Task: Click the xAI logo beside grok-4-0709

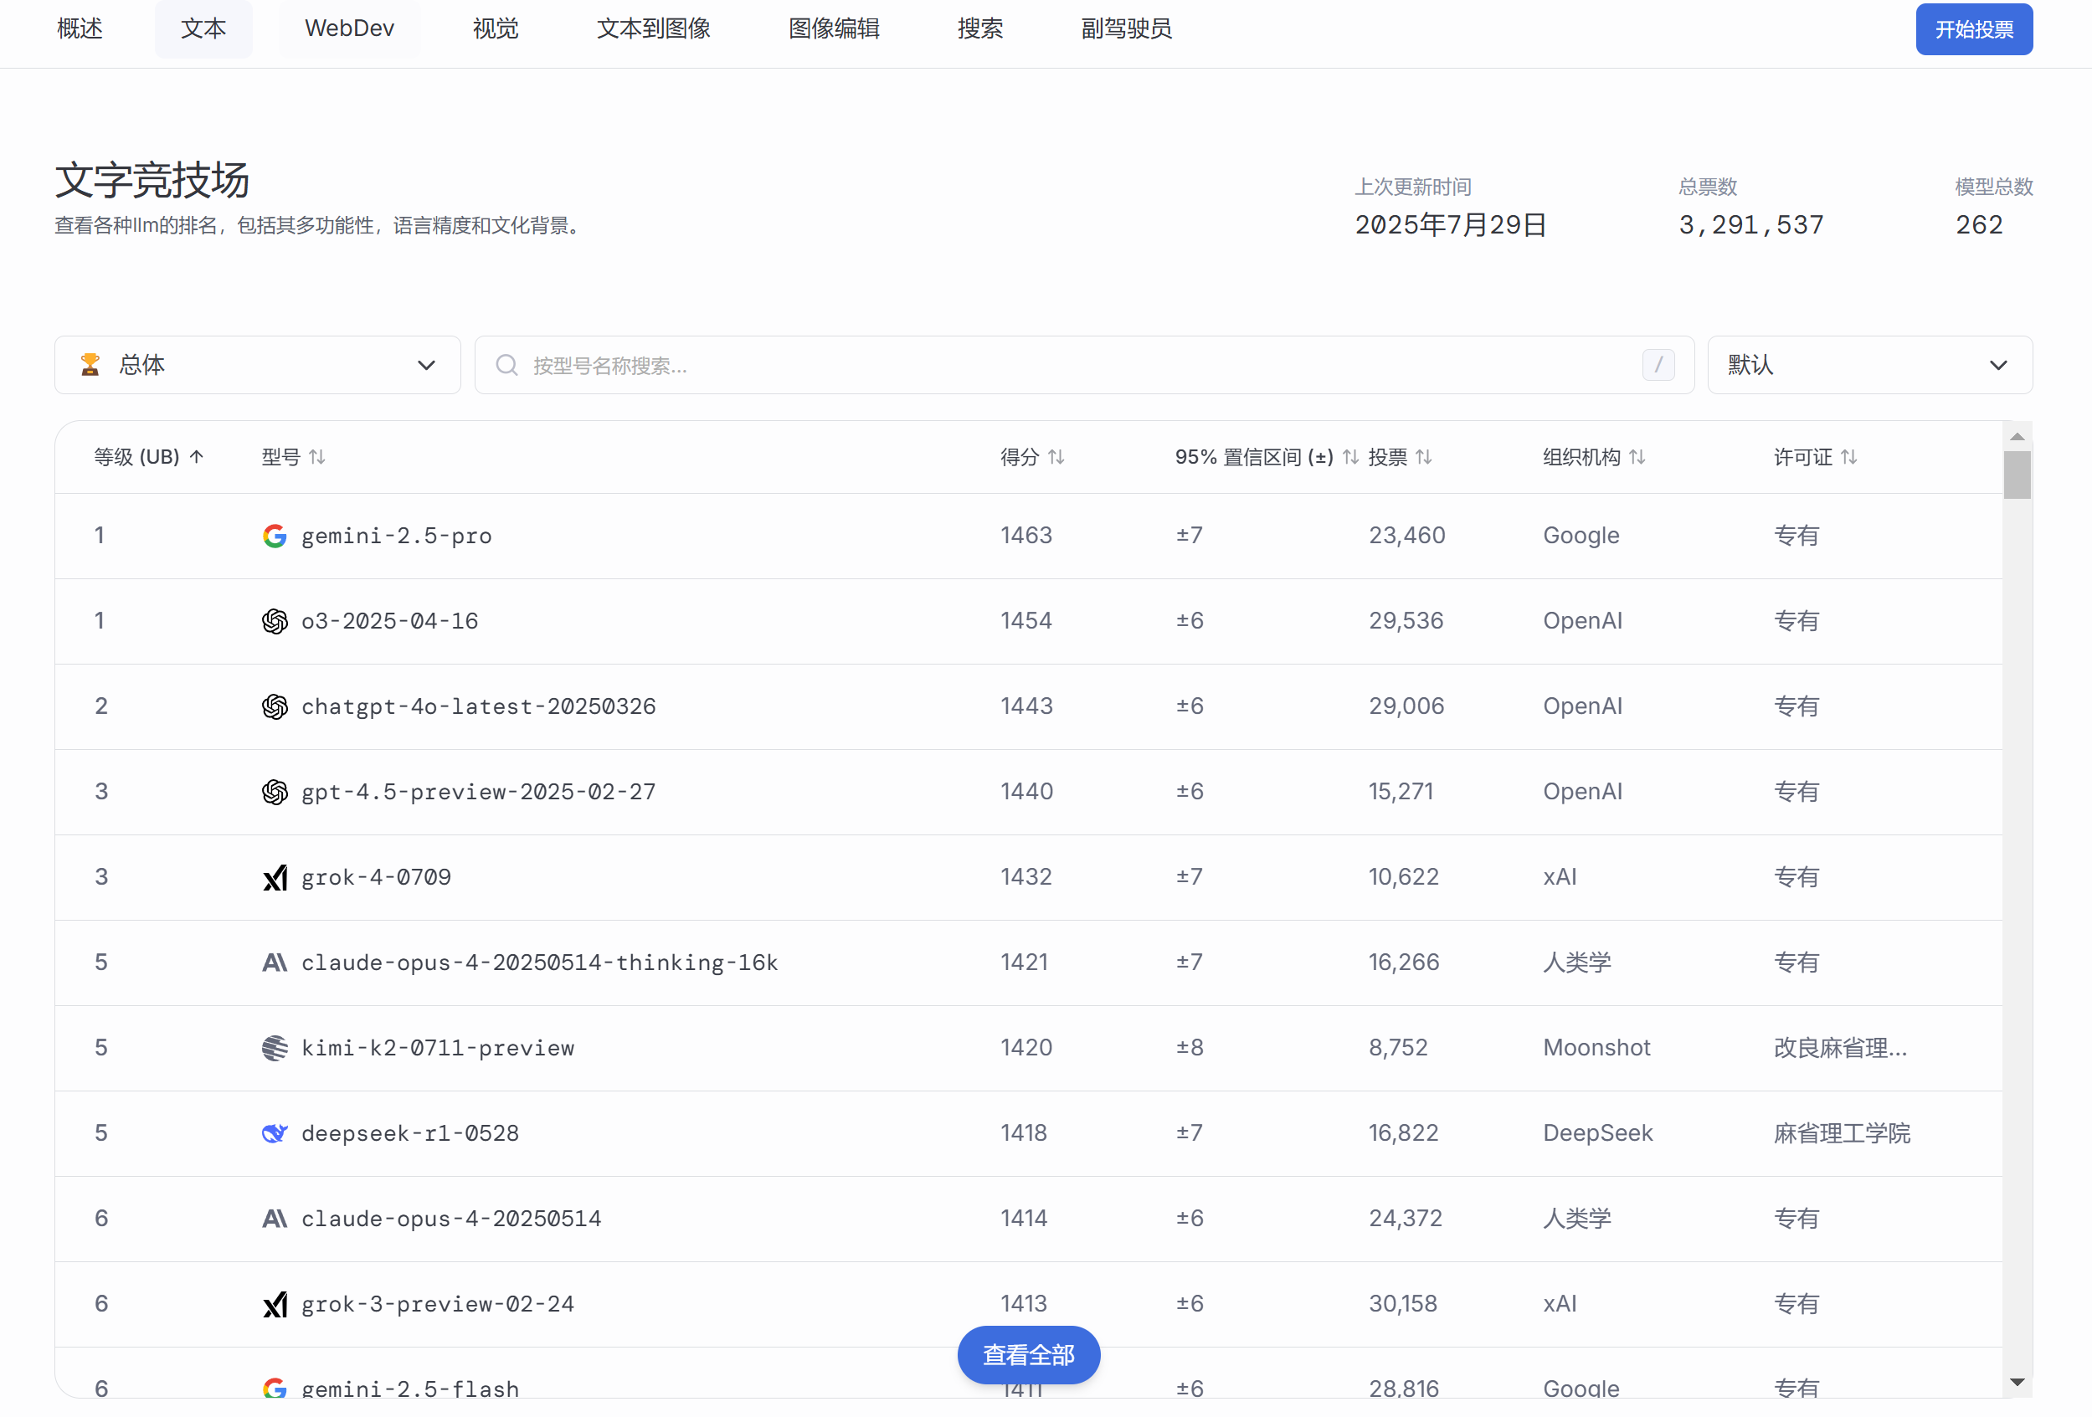Action: [275, 877]
